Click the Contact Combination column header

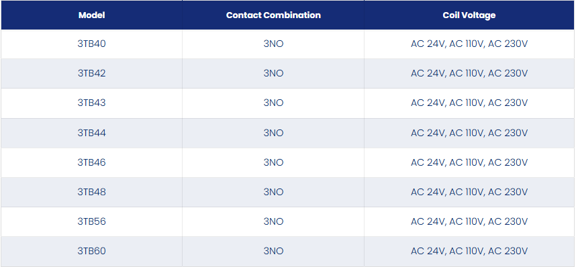[x=273, y=15]
